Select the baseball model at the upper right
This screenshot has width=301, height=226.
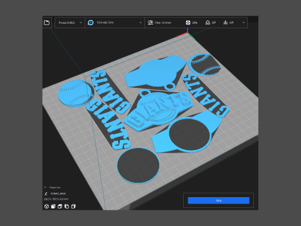[x=204, y=64]
